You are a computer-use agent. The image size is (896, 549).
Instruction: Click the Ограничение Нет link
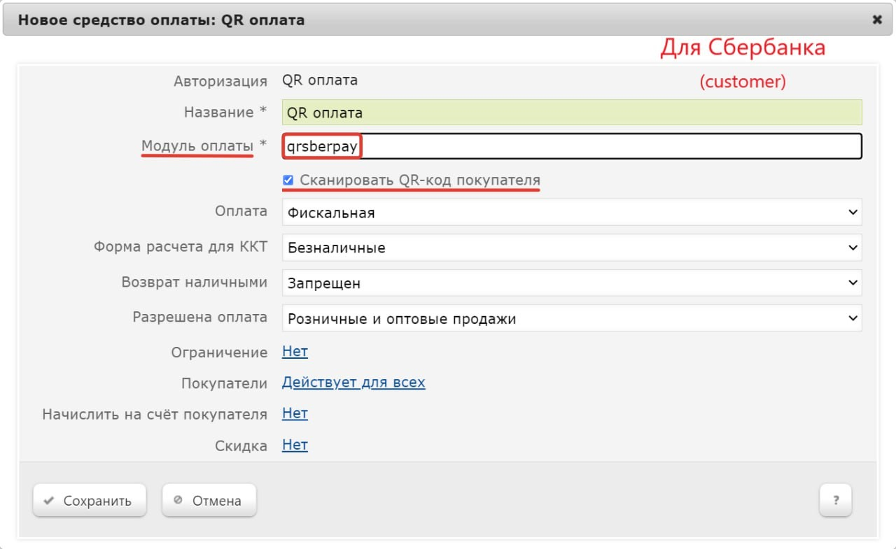coord(295,352)
